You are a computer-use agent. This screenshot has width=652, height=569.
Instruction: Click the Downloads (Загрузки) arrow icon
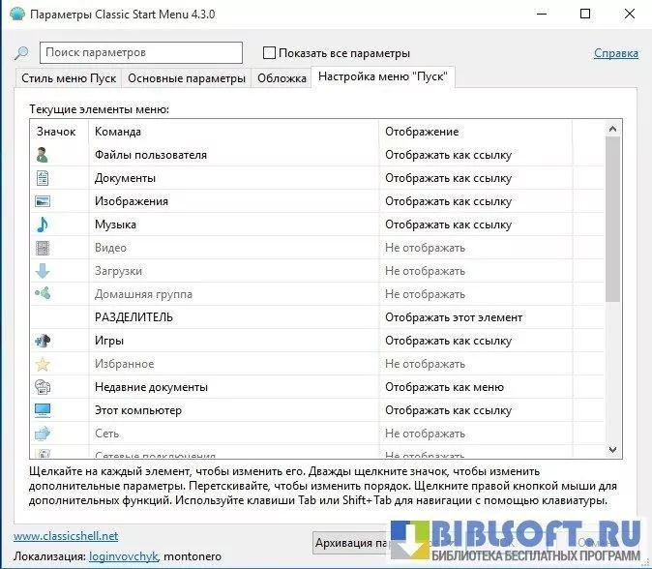click(x=43, y=271)
